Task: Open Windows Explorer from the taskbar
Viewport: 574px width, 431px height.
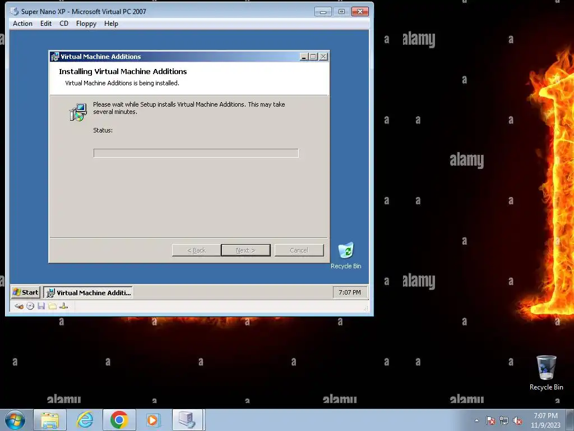Action: [50, 420]
